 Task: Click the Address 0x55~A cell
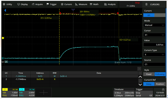point(40,79)
